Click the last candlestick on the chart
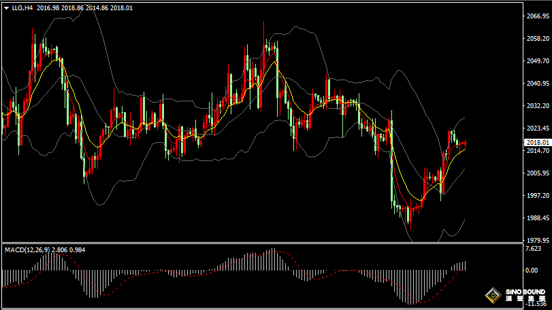The width and height of the screenshot is (552, 310). click(x=465, y=144)
